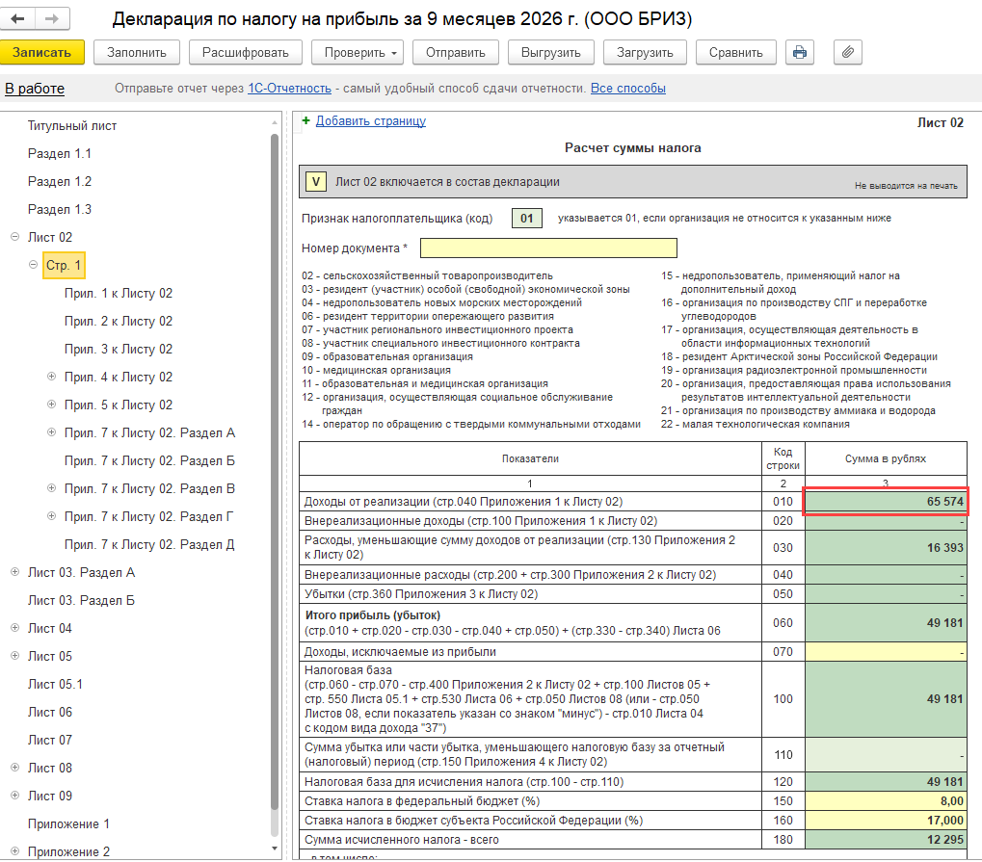
Task: Expand the Лист 08 tree node
Action: click(15, 767)
